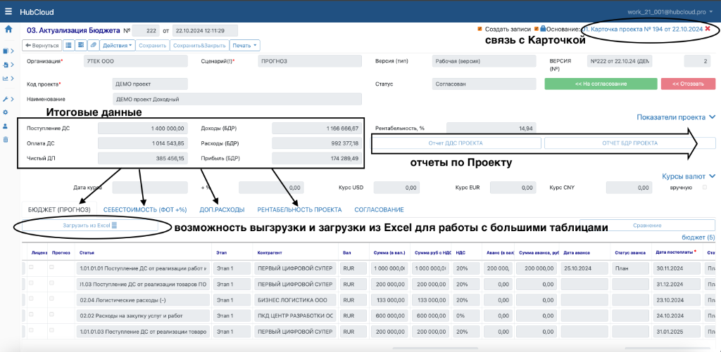Image resolution: width=721 pixels, height=352 pixels.
Task: Click the green На согласование button
Action: (x=601, y=84)
